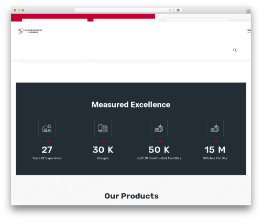Open a new browser tab with plus button

(x=248, y=11)
